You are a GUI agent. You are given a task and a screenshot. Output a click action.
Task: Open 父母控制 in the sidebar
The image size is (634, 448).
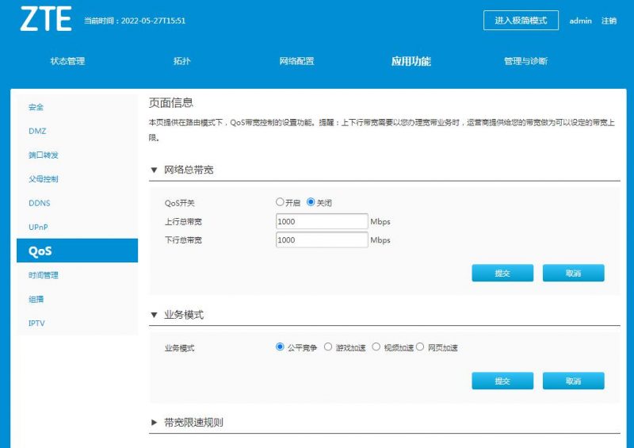pyautogui.click(x=43, y=179)
